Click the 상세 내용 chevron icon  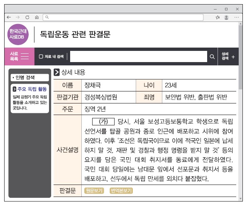(x=56, y=72)
